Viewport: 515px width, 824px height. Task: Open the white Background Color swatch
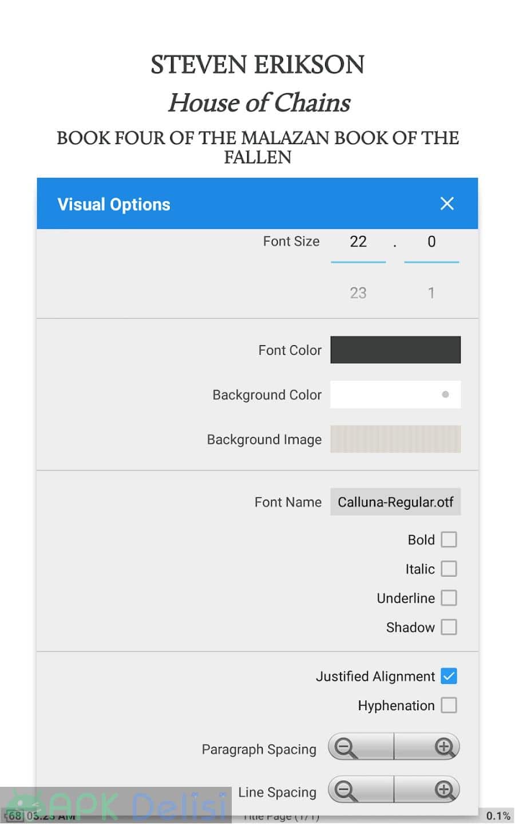point(395,395)
